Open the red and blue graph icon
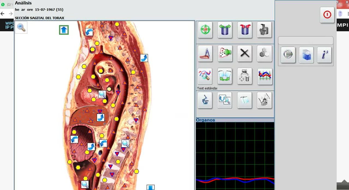 point(265,76)
